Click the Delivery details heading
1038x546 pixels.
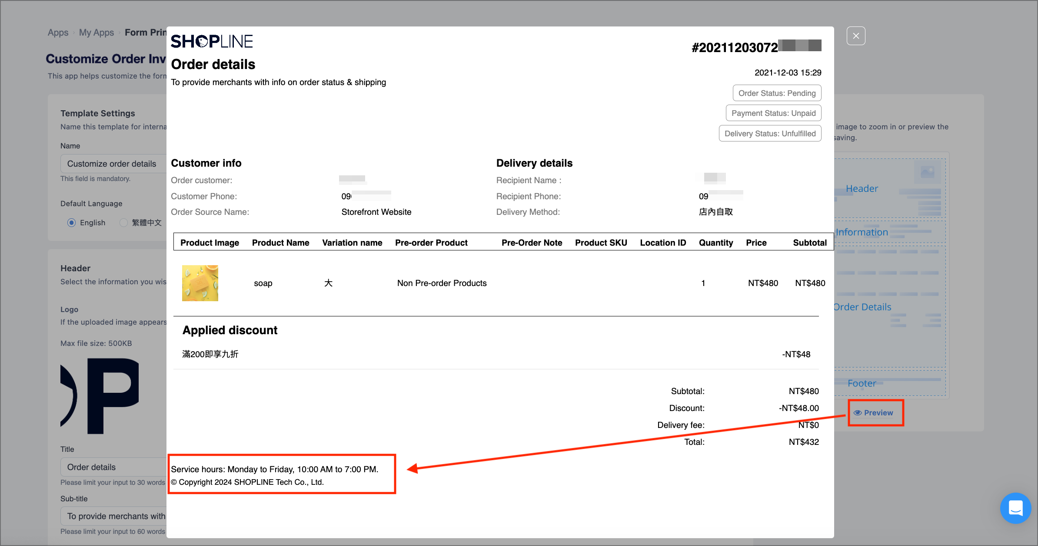[534, 163]
